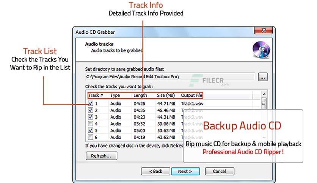Image resolution: width=317 pixels, height=183 pixels.
Task: Go to the previous step with Back
Action: point(155,171)
